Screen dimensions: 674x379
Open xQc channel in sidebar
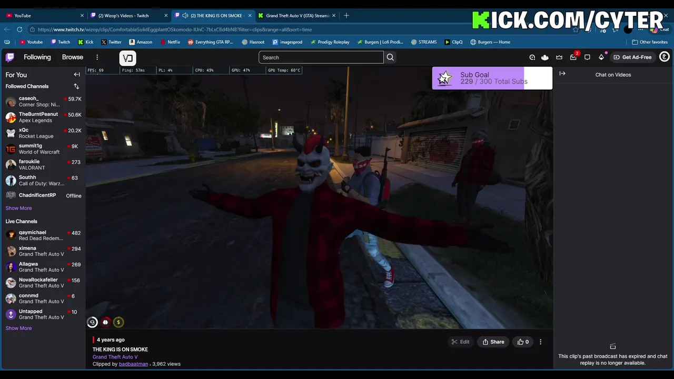[43, 133]
